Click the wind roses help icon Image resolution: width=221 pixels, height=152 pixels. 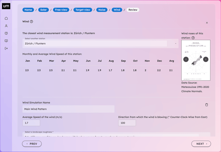pyautogui.click(x=193, y=38)
